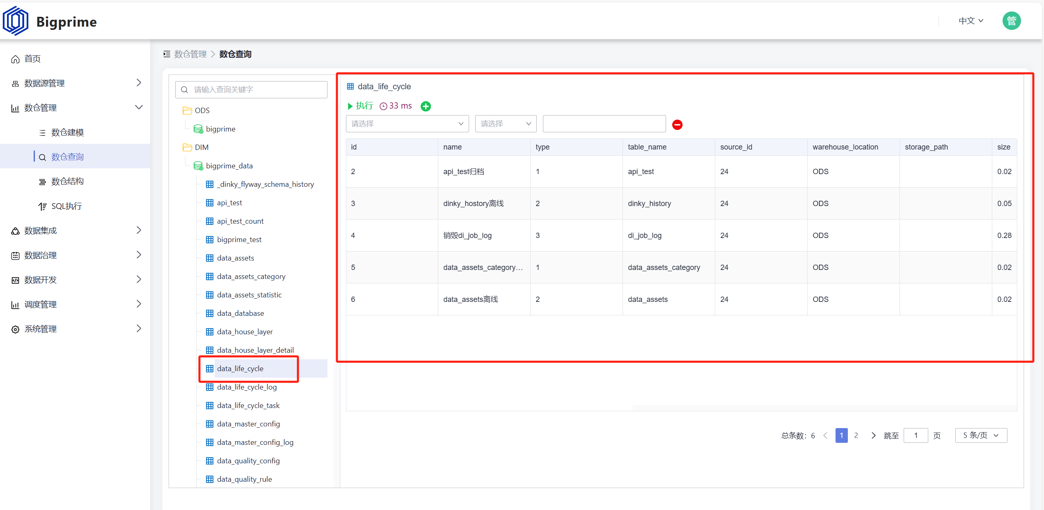Click the Bigprime logo icon
The height and width of the screenshot is (510, 1044).
point(16,21)
